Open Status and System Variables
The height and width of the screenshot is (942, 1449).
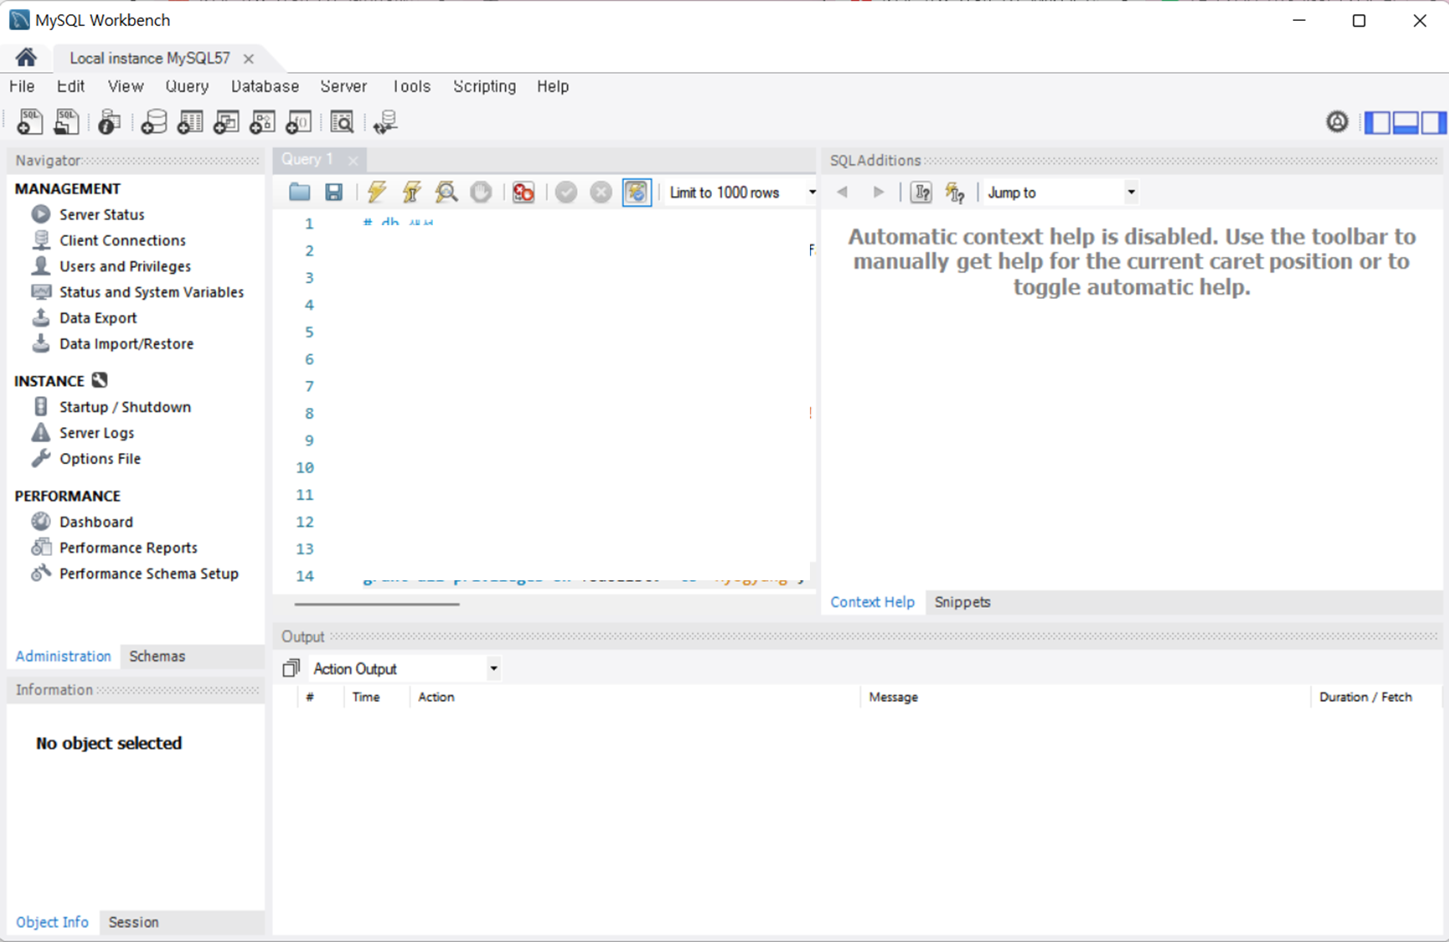click(x=151, y=292)
